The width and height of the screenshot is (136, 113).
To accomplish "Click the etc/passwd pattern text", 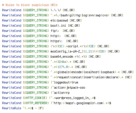I will (59, 20).
